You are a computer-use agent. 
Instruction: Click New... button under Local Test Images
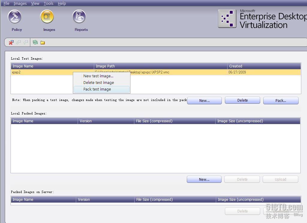point(204,100)
